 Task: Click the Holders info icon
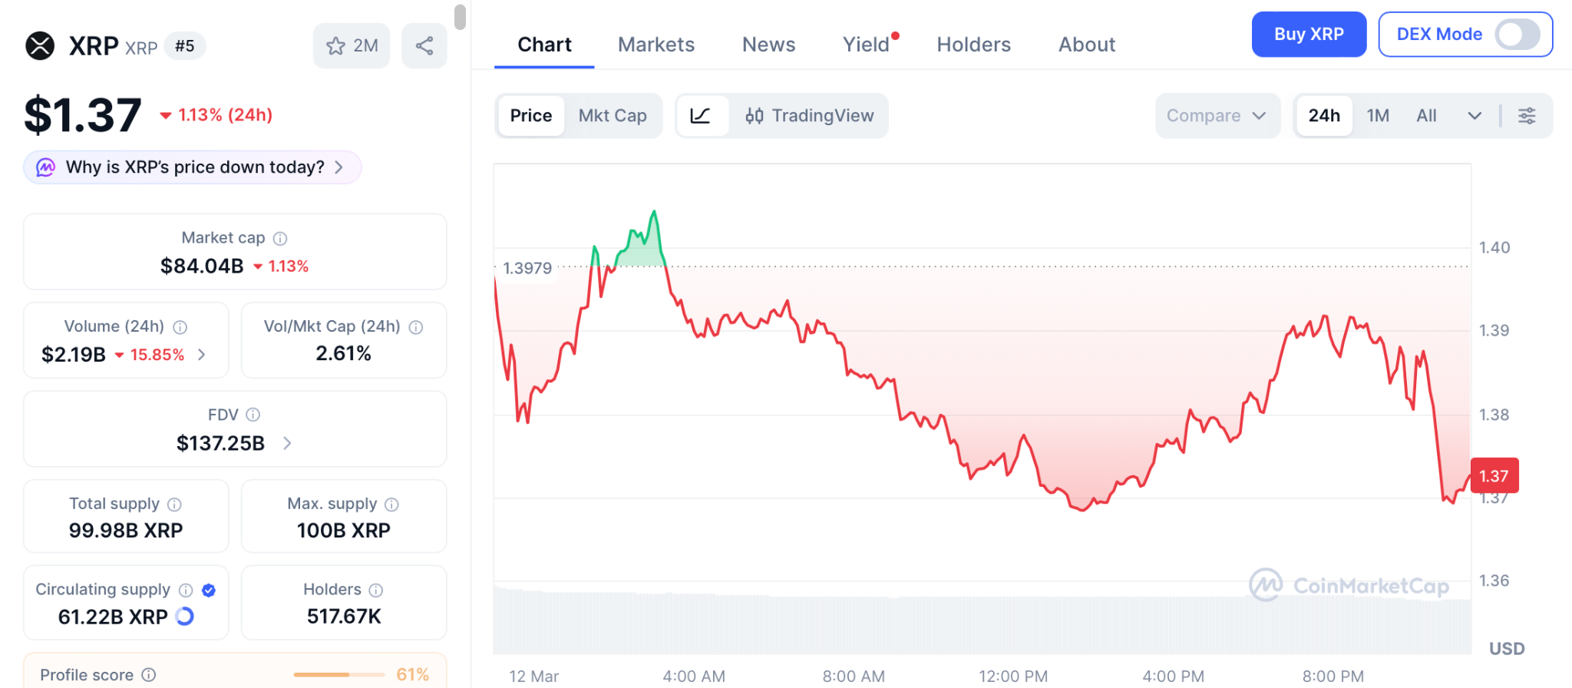click(376, 590)
